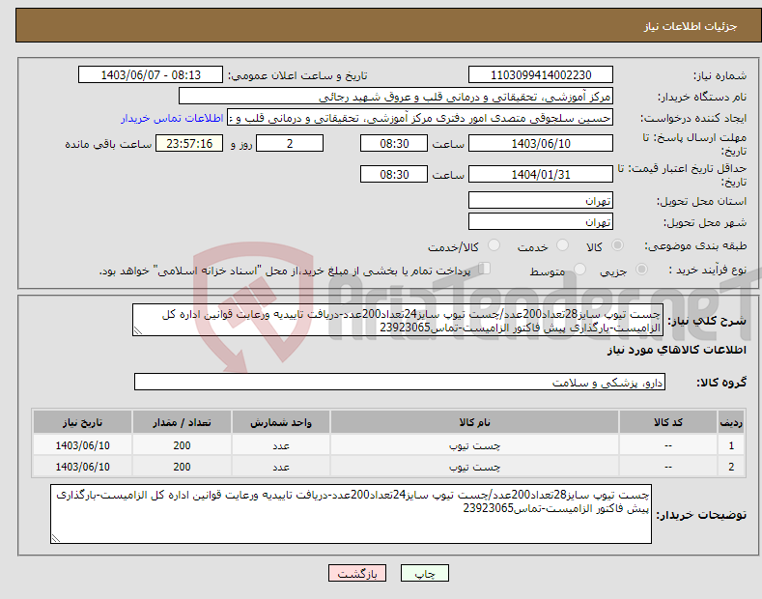The height and width of the screenshot is (599, 762).
Task: Click the شرح کلی نیاز text area
Action: click(398, 321)
